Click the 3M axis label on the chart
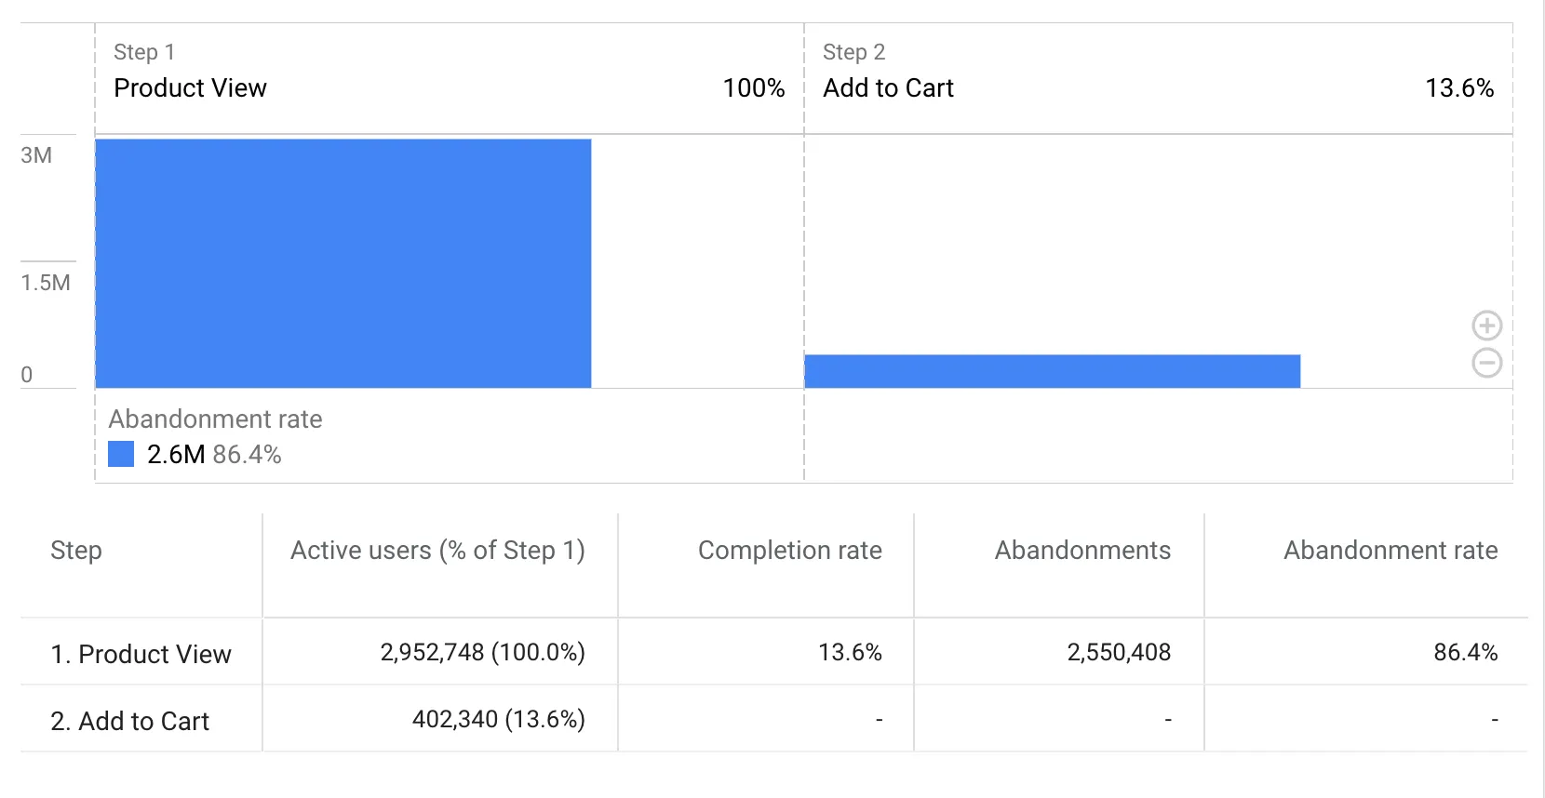 point(34,155)
